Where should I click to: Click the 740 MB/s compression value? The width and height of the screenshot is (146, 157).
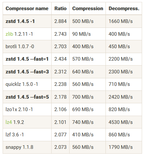[x=83, y=122]
